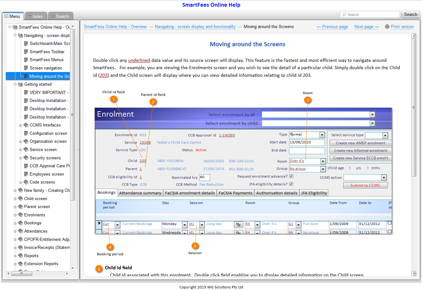Screen dimensions: 422x290
Task: Click the diamond icon beside CCMS Interfaces
Action: pyautogui.click(x=26, y=125)
